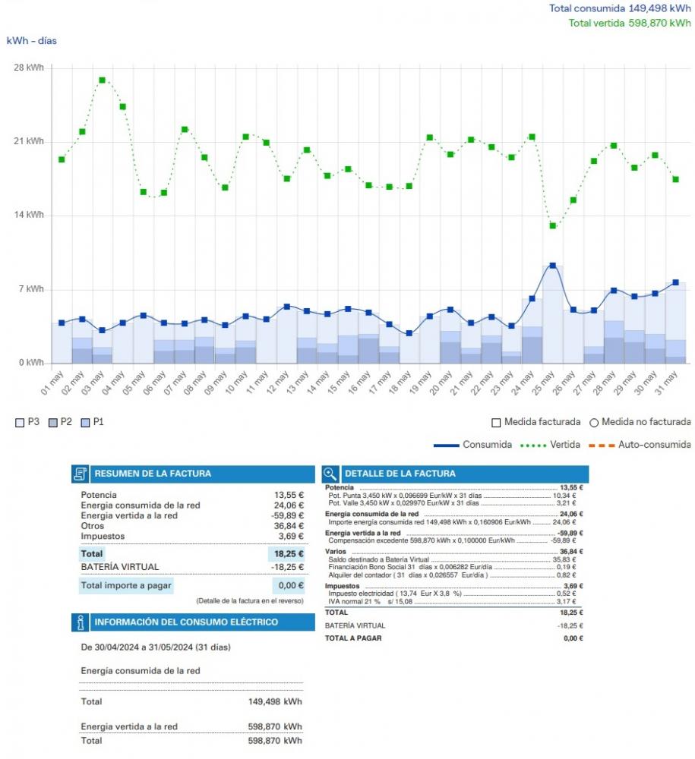This screenshot has height=759, width=695.
Task: Click the IVA normal 21 % line
Action: [x=452, y=602]
